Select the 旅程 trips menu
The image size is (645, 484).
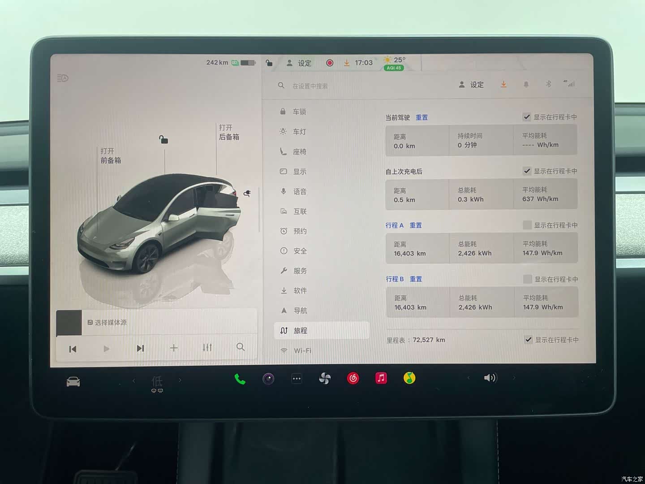tap(322, 330)
